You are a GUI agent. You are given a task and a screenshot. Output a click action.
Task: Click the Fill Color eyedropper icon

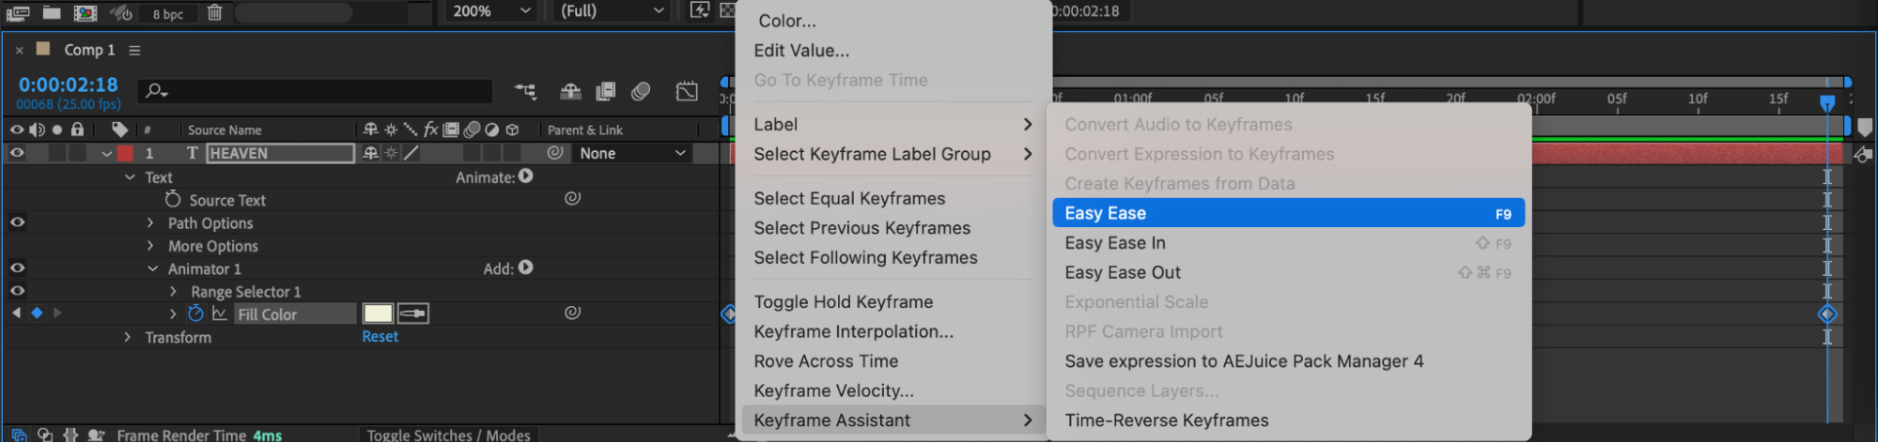(x=413, y=313)
